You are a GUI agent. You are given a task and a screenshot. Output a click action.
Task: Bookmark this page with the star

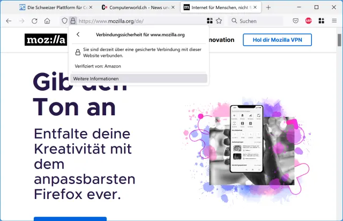coord(219,21)
